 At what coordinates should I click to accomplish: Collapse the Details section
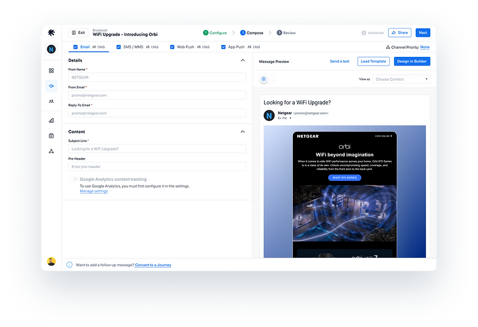coord(243,60)
